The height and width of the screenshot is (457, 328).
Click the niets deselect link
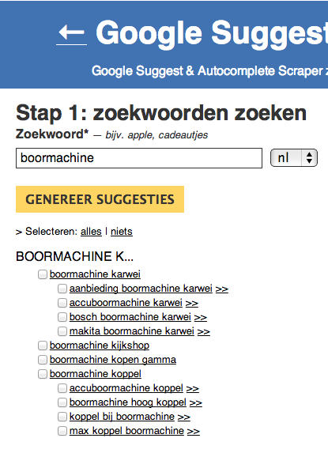click(122, 232)
